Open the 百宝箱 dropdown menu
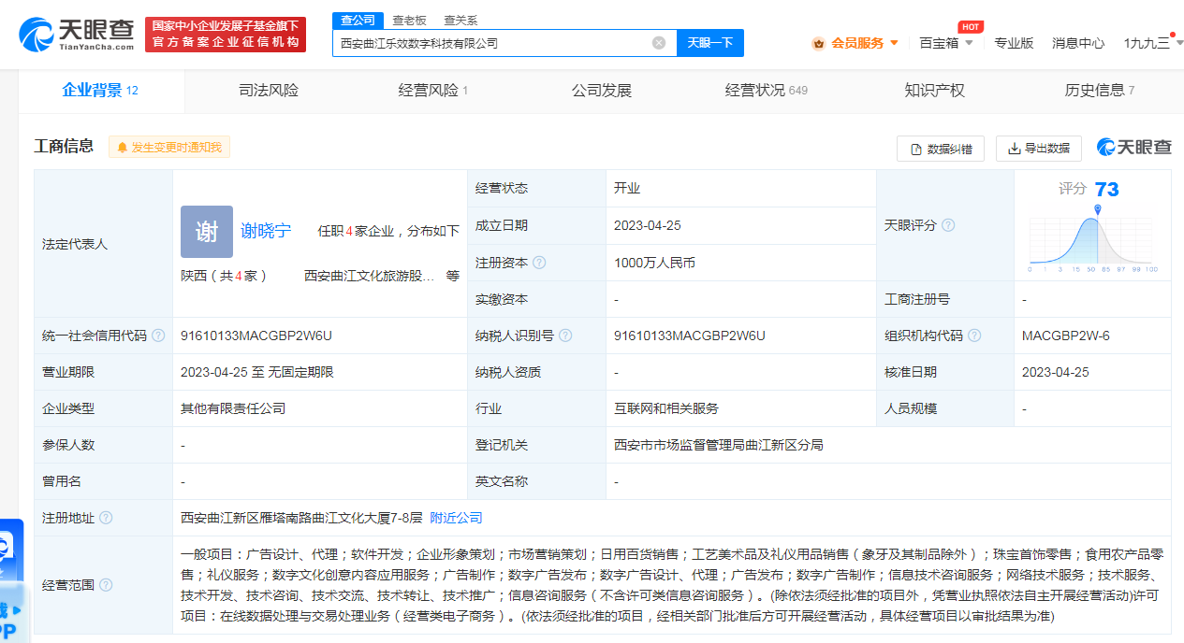The width and height of the screenshot is (1184, 643). [x=946, y=43]
